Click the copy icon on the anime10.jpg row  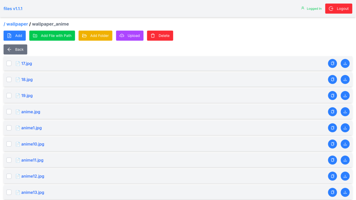coord(332,144)
